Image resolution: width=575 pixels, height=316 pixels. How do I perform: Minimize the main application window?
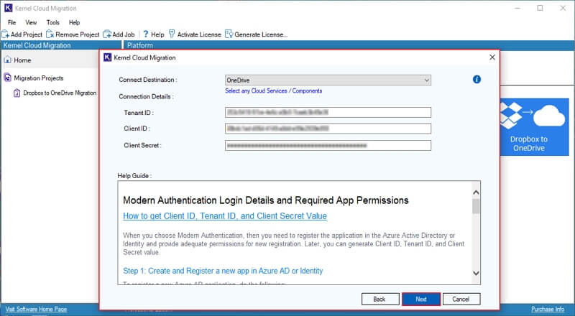(x=517, y=8)
